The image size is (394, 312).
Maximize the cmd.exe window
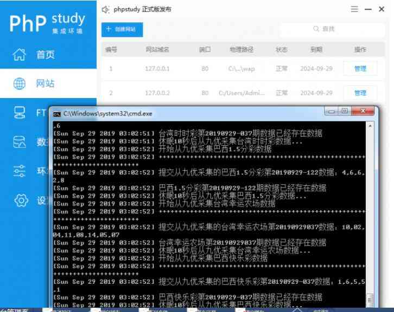pos(345,111)
